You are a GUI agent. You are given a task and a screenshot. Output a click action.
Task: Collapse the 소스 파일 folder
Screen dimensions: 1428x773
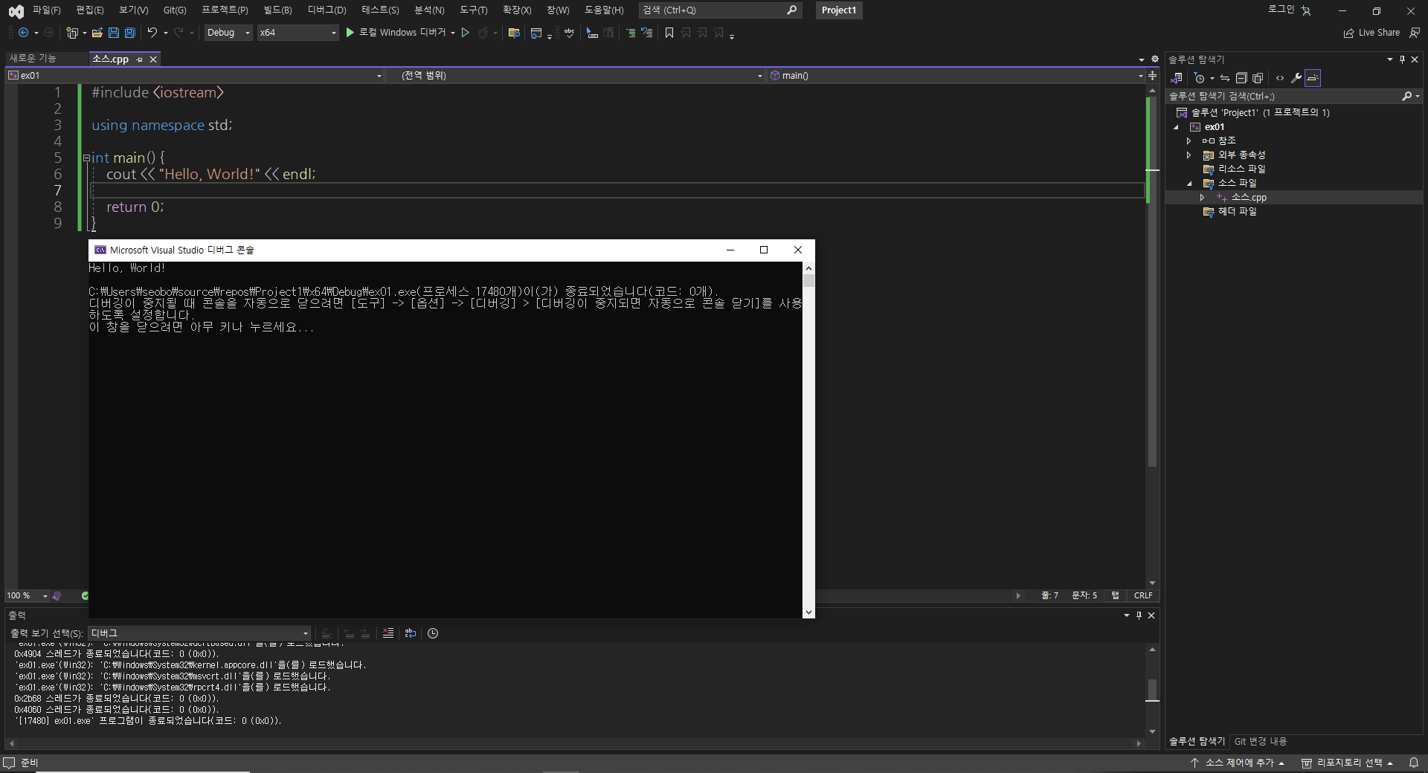click(1189, 183)
